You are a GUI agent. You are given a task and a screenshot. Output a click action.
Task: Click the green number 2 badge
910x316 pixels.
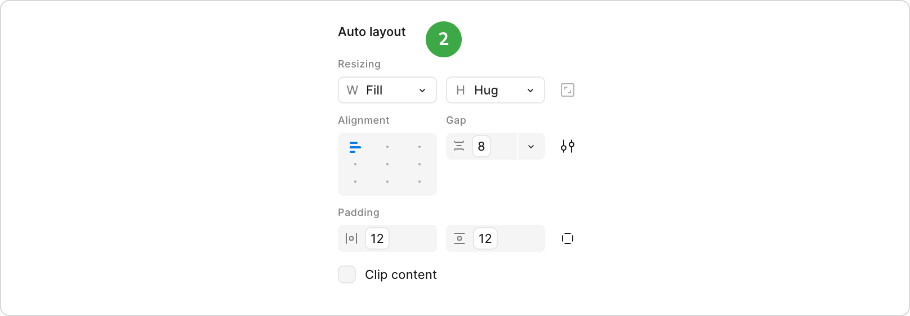(444, 39)
